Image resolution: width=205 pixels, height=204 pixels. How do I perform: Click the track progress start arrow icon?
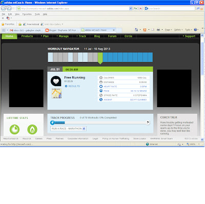point(52,123)
